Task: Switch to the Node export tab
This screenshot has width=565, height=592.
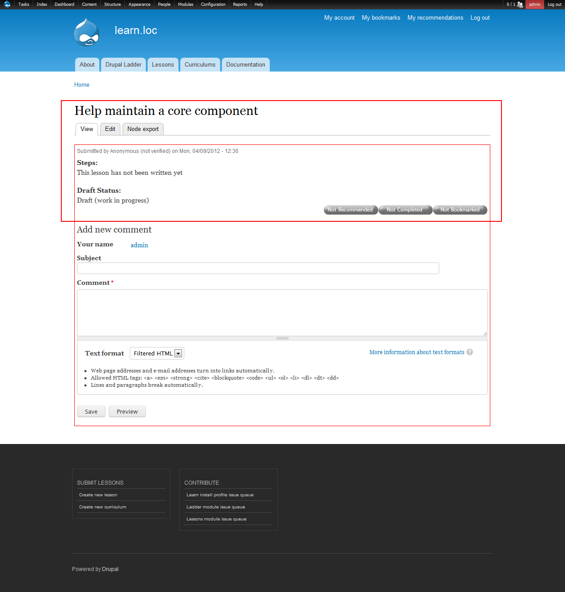Action: tap(143, 129)
